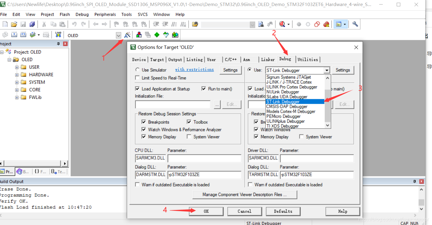Open the Peripherals menu
The width and height of the screenshot is (432, 225).
105,14
